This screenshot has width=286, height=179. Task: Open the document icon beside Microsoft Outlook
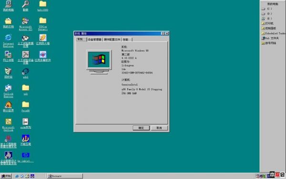click(x=26, y=124)
